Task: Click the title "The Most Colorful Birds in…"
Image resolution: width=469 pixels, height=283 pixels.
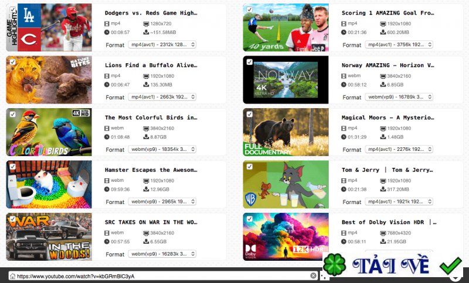Action: point(151,118)
